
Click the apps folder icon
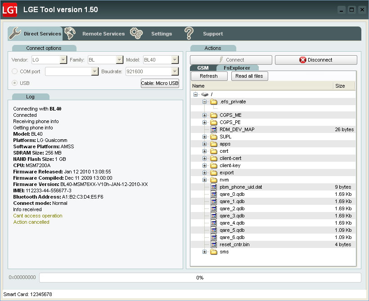(213, 144)
